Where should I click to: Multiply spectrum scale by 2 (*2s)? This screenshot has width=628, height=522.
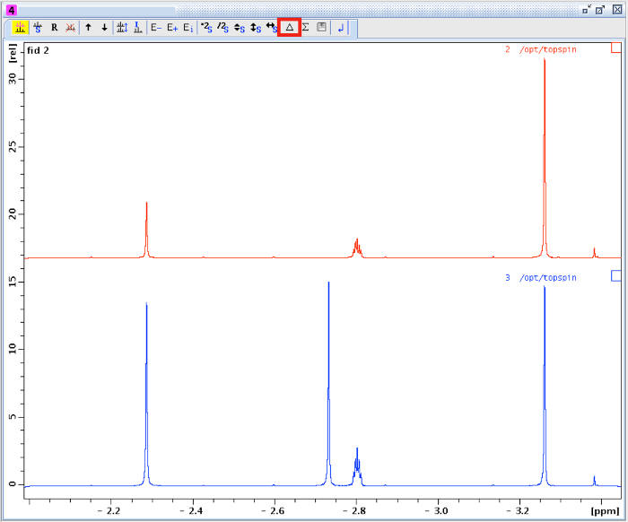[x=205, y=28]
